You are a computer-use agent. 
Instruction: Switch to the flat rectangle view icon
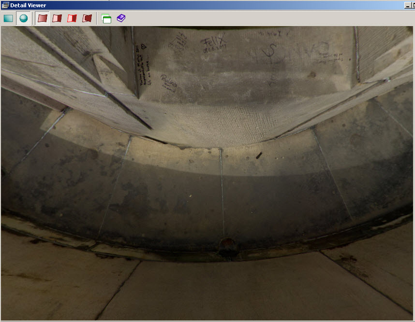coord(8,18)
